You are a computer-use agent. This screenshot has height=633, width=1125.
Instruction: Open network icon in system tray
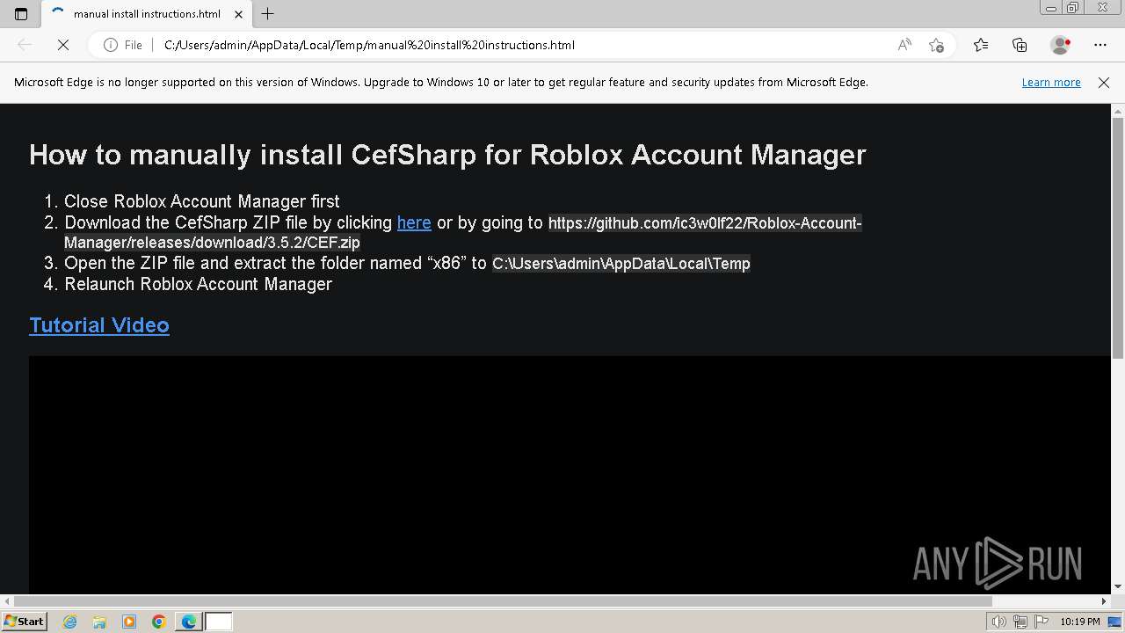point(1020,622)
